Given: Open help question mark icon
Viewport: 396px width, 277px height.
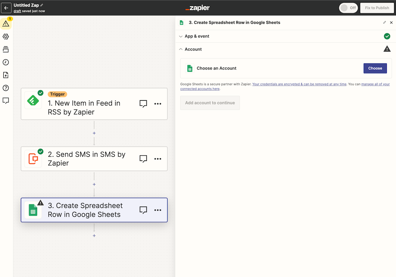Looking at the screenshot, I should click(x=6, y=88).
